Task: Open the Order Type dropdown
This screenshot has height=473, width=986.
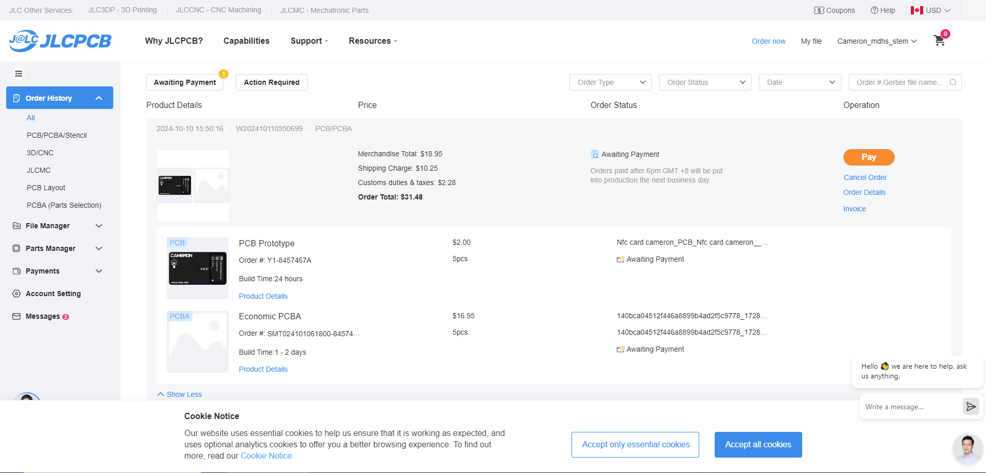Action: pyautogui.click(x=610, y=82)
